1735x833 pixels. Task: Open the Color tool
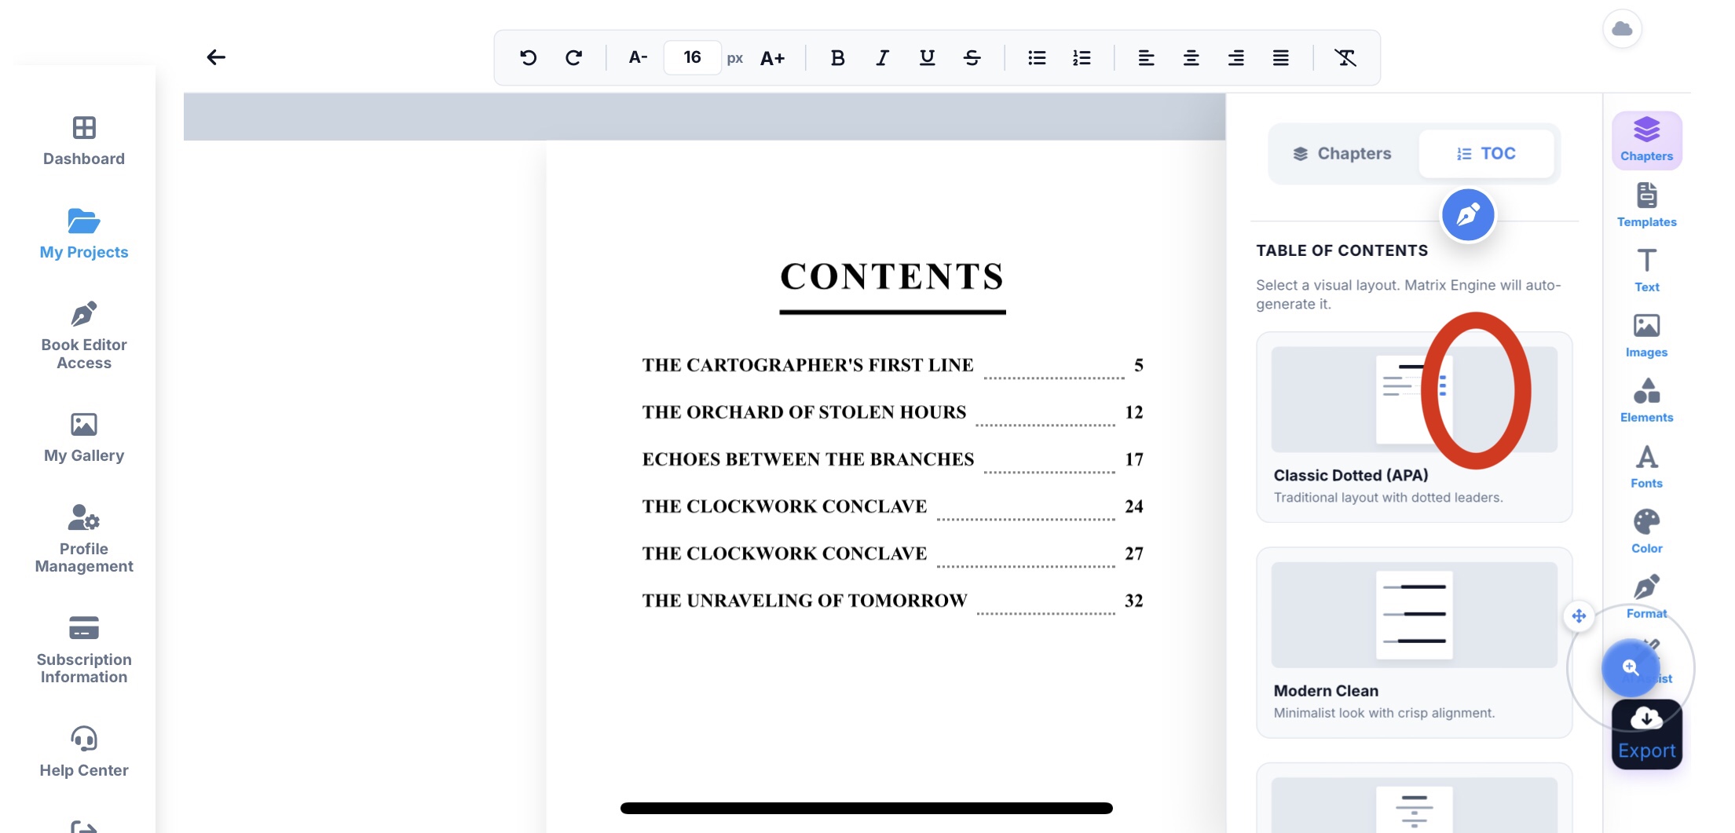1646,532
